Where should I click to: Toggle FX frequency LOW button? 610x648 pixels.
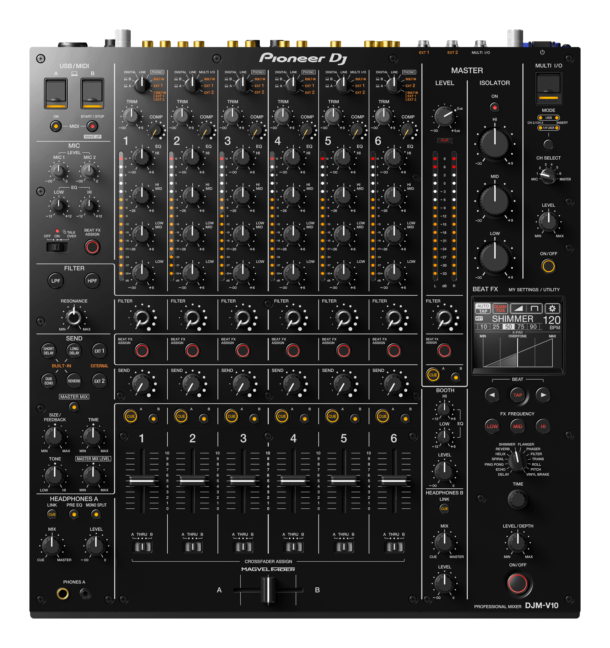click(492, 426)
